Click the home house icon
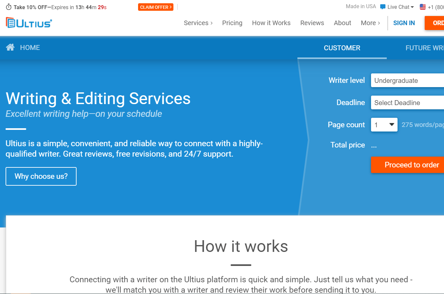The height and width of the screenshot is (294, 444). (x=10, y=47)
